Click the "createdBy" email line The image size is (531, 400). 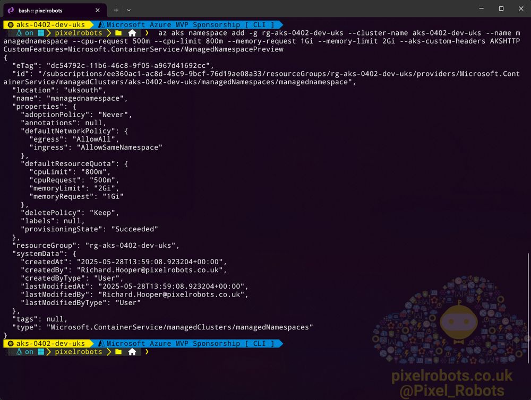tap(124, 270)
